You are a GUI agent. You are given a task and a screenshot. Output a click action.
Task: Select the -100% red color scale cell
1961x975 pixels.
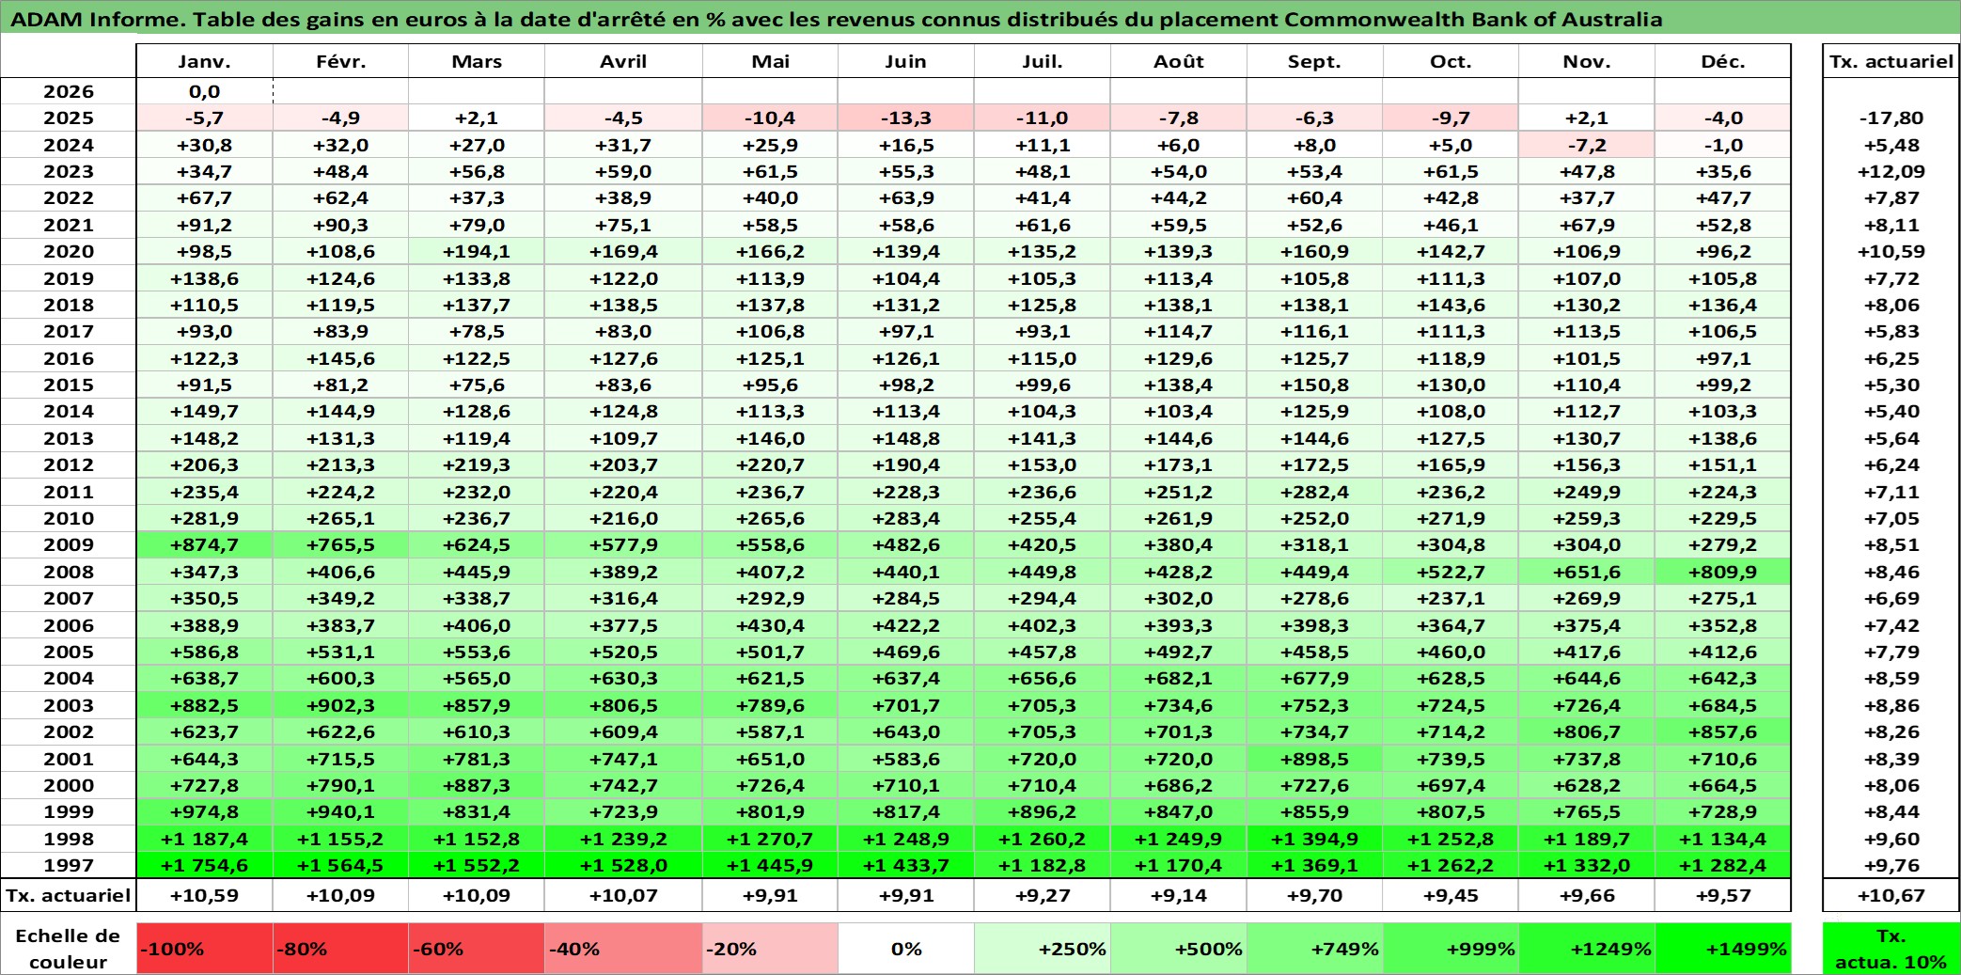(x=205, y=949)
